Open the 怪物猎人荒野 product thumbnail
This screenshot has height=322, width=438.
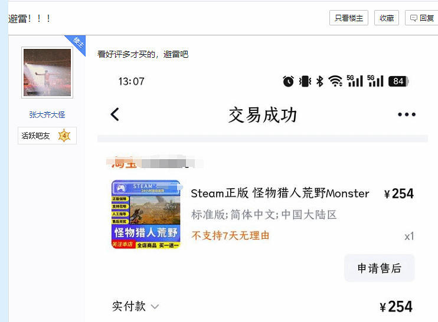tap(146, 214)
